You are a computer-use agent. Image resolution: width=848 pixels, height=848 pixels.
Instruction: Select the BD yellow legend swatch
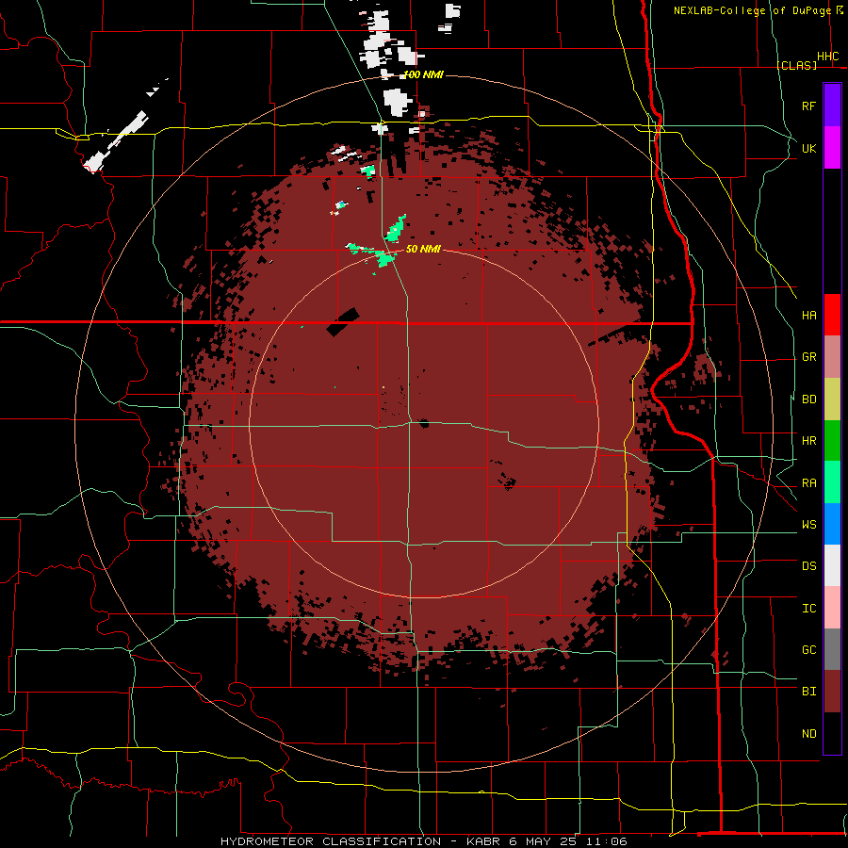pyautogui.click(x=832, y=400)
